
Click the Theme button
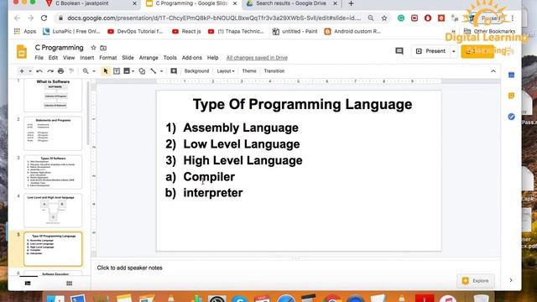pyautogui.click(x=249, y=71)
